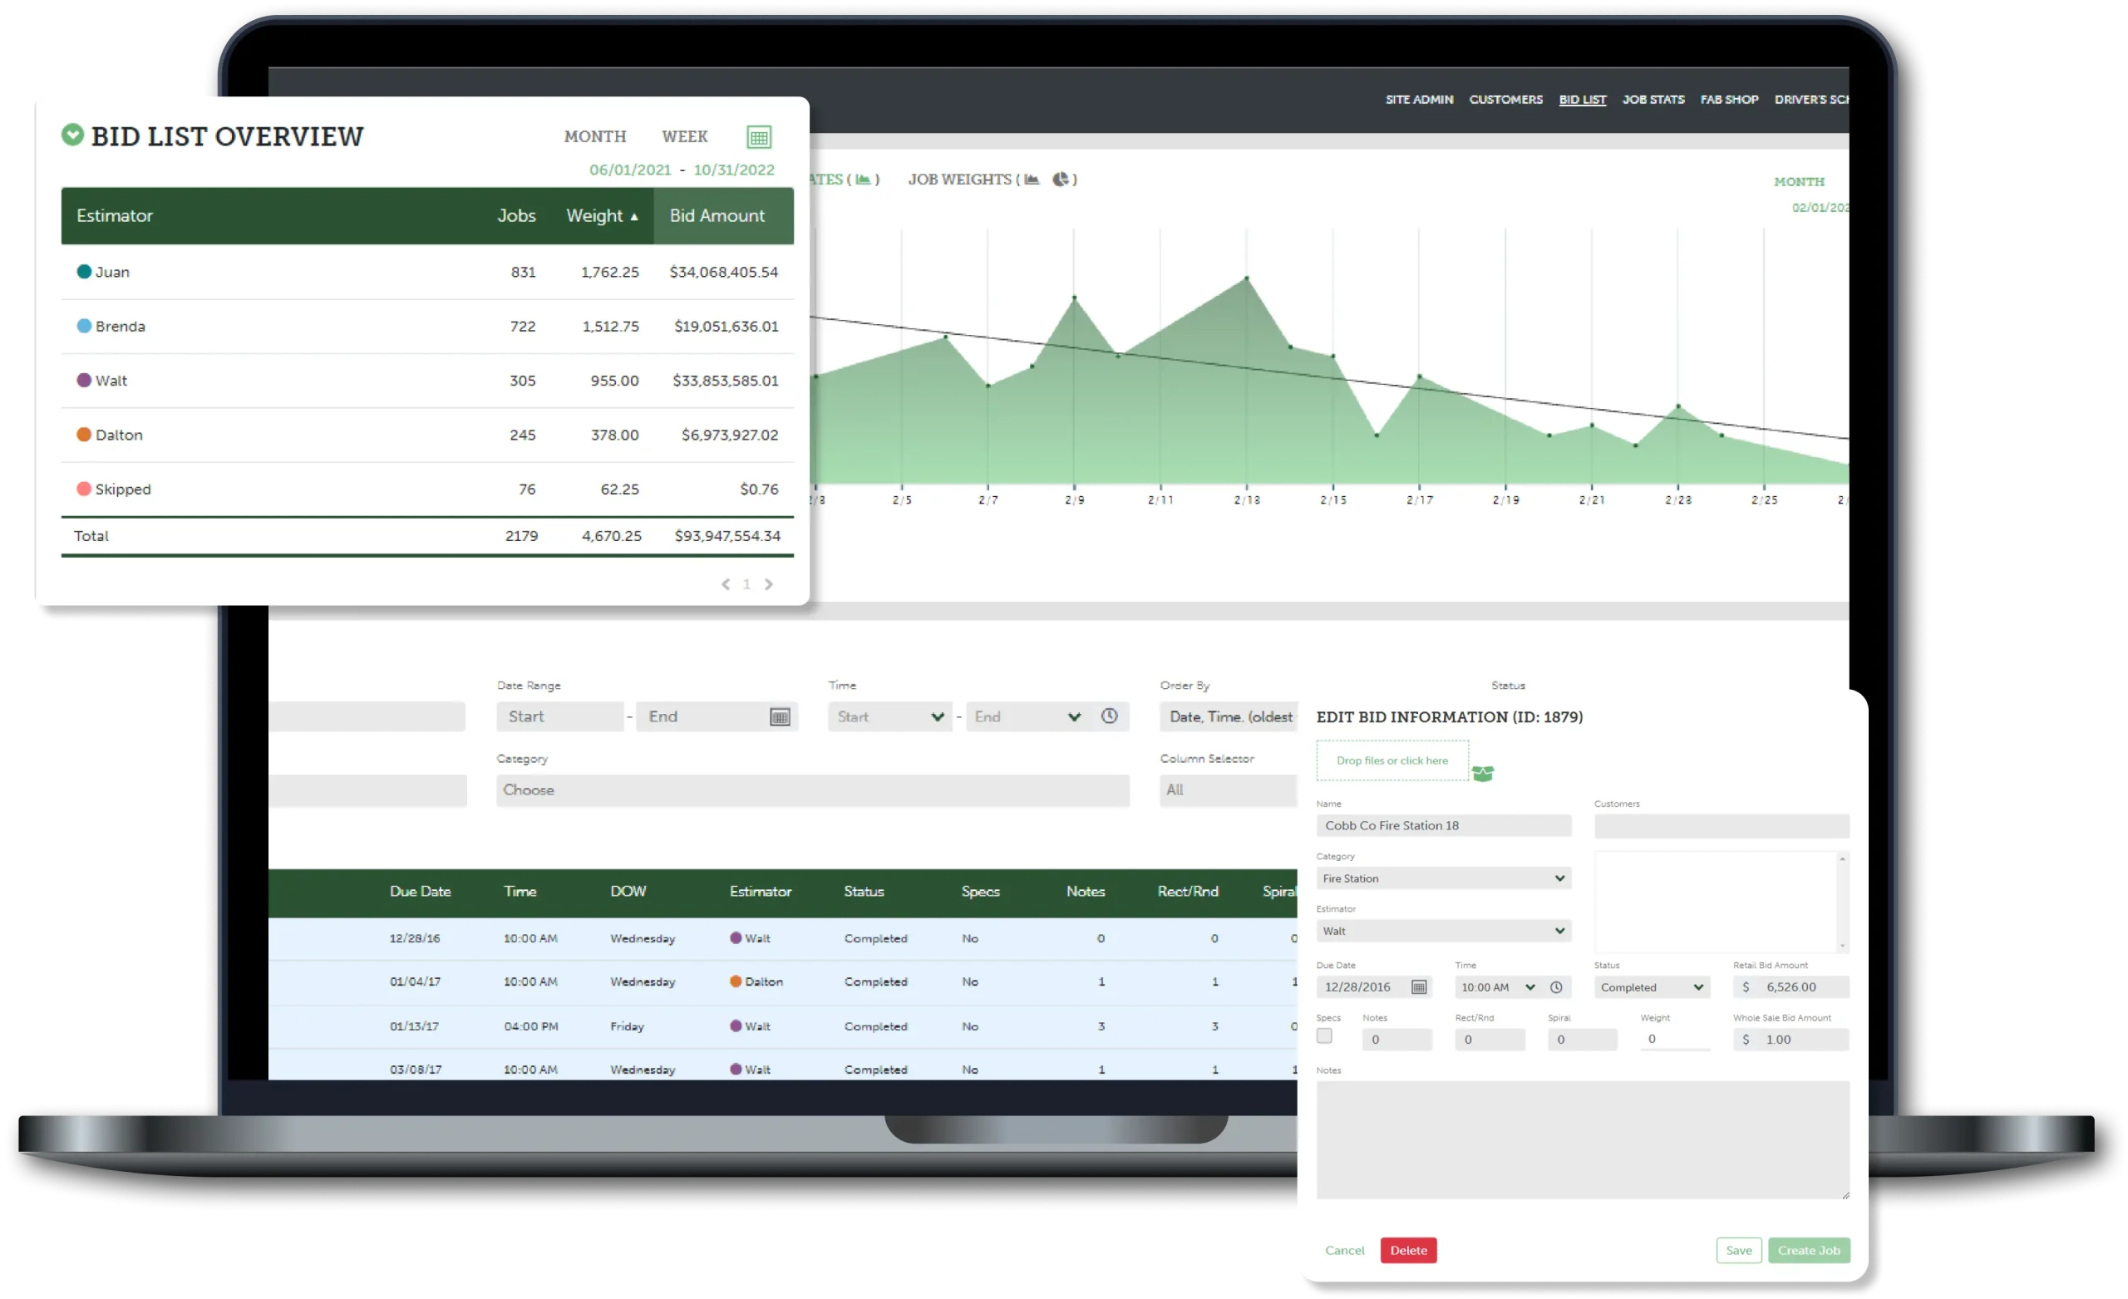Click the Date Range filter calendar icon

tap(779, 717)
